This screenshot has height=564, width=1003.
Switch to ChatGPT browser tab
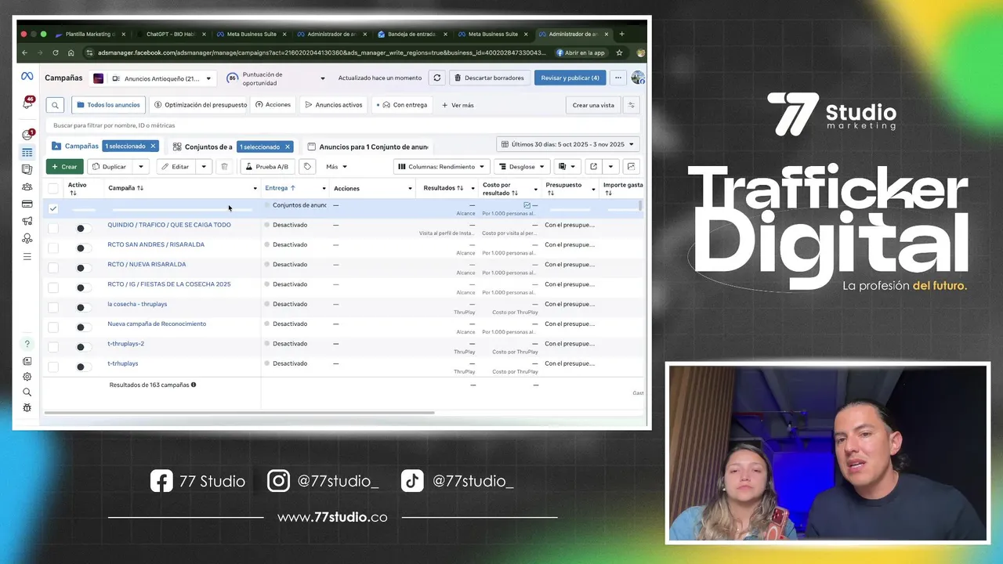tap(170, 34)
